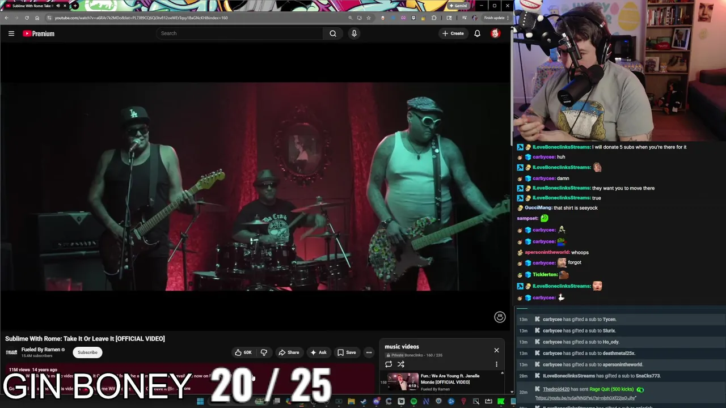726x408 pixels.
Task: Open the Ask AI button
Action: pos(318,352)
